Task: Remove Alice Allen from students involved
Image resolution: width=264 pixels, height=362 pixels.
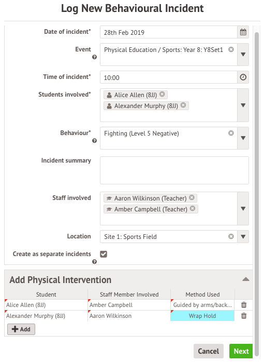Action: [162, 94]
